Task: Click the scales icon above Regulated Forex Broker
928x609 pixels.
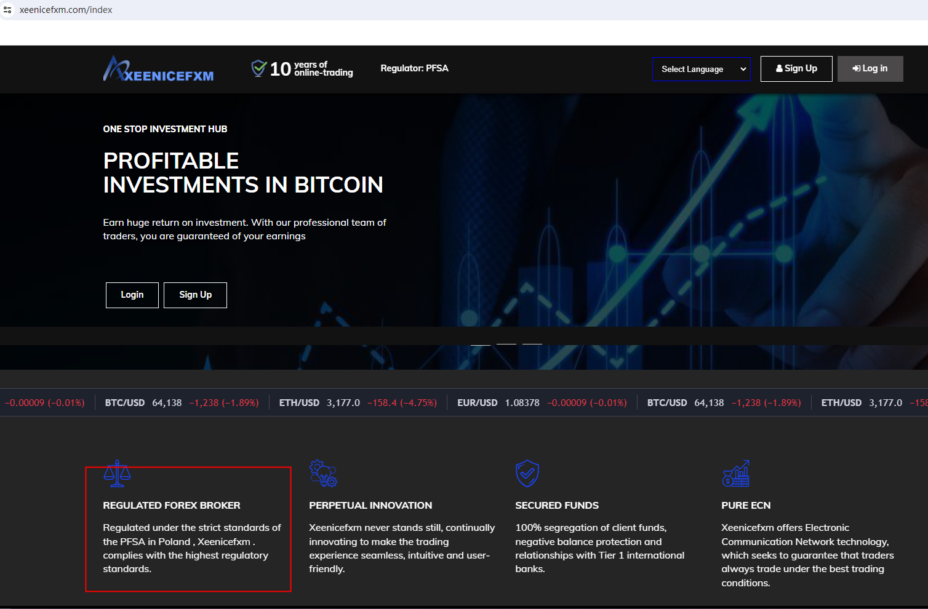Action: (x=117, y=473)
